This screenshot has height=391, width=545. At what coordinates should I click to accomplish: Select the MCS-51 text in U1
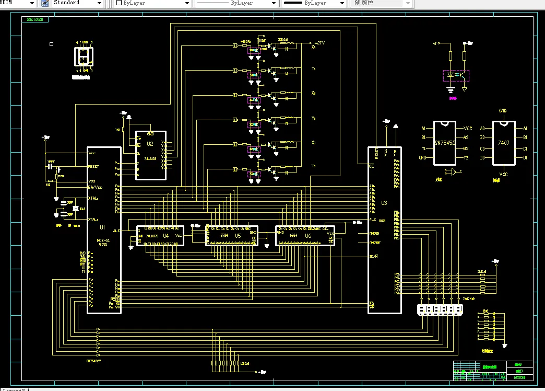click(x=103, y=240)
